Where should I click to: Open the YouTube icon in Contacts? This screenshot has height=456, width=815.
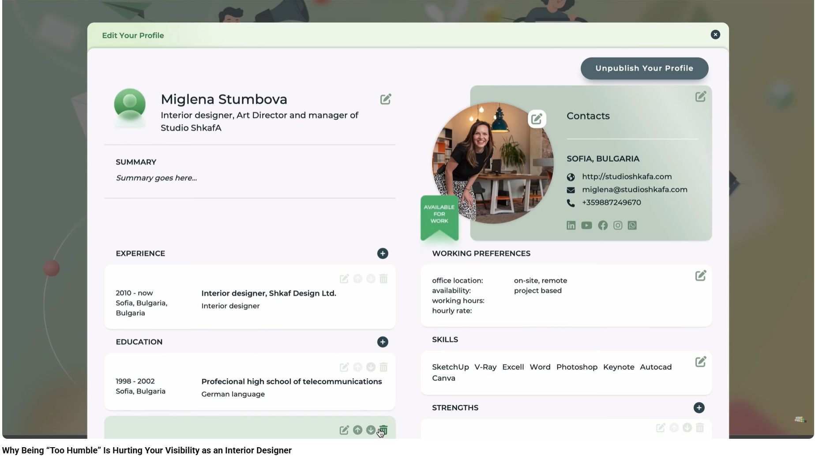(586, 225)
